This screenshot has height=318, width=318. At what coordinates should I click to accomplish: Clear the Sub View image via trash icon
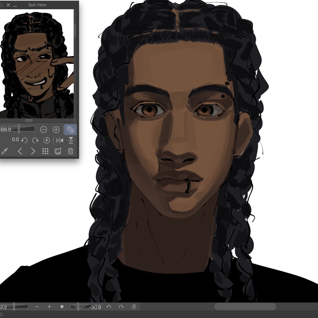(70, 151)
